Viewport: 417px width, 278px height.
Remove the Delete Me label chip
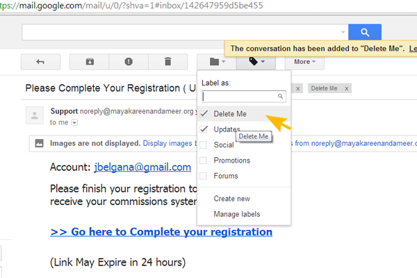coord(346,88)
